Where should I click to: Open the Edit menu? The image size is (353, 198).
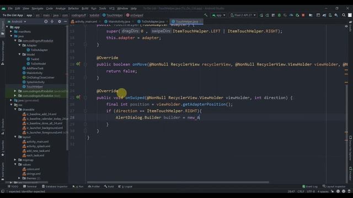point(18,8)
